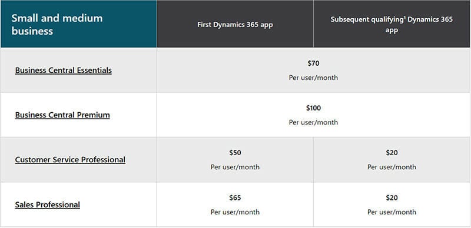471x228 pixels.
Task: Select the $100 Business Central Premium price
Action: 313,108
